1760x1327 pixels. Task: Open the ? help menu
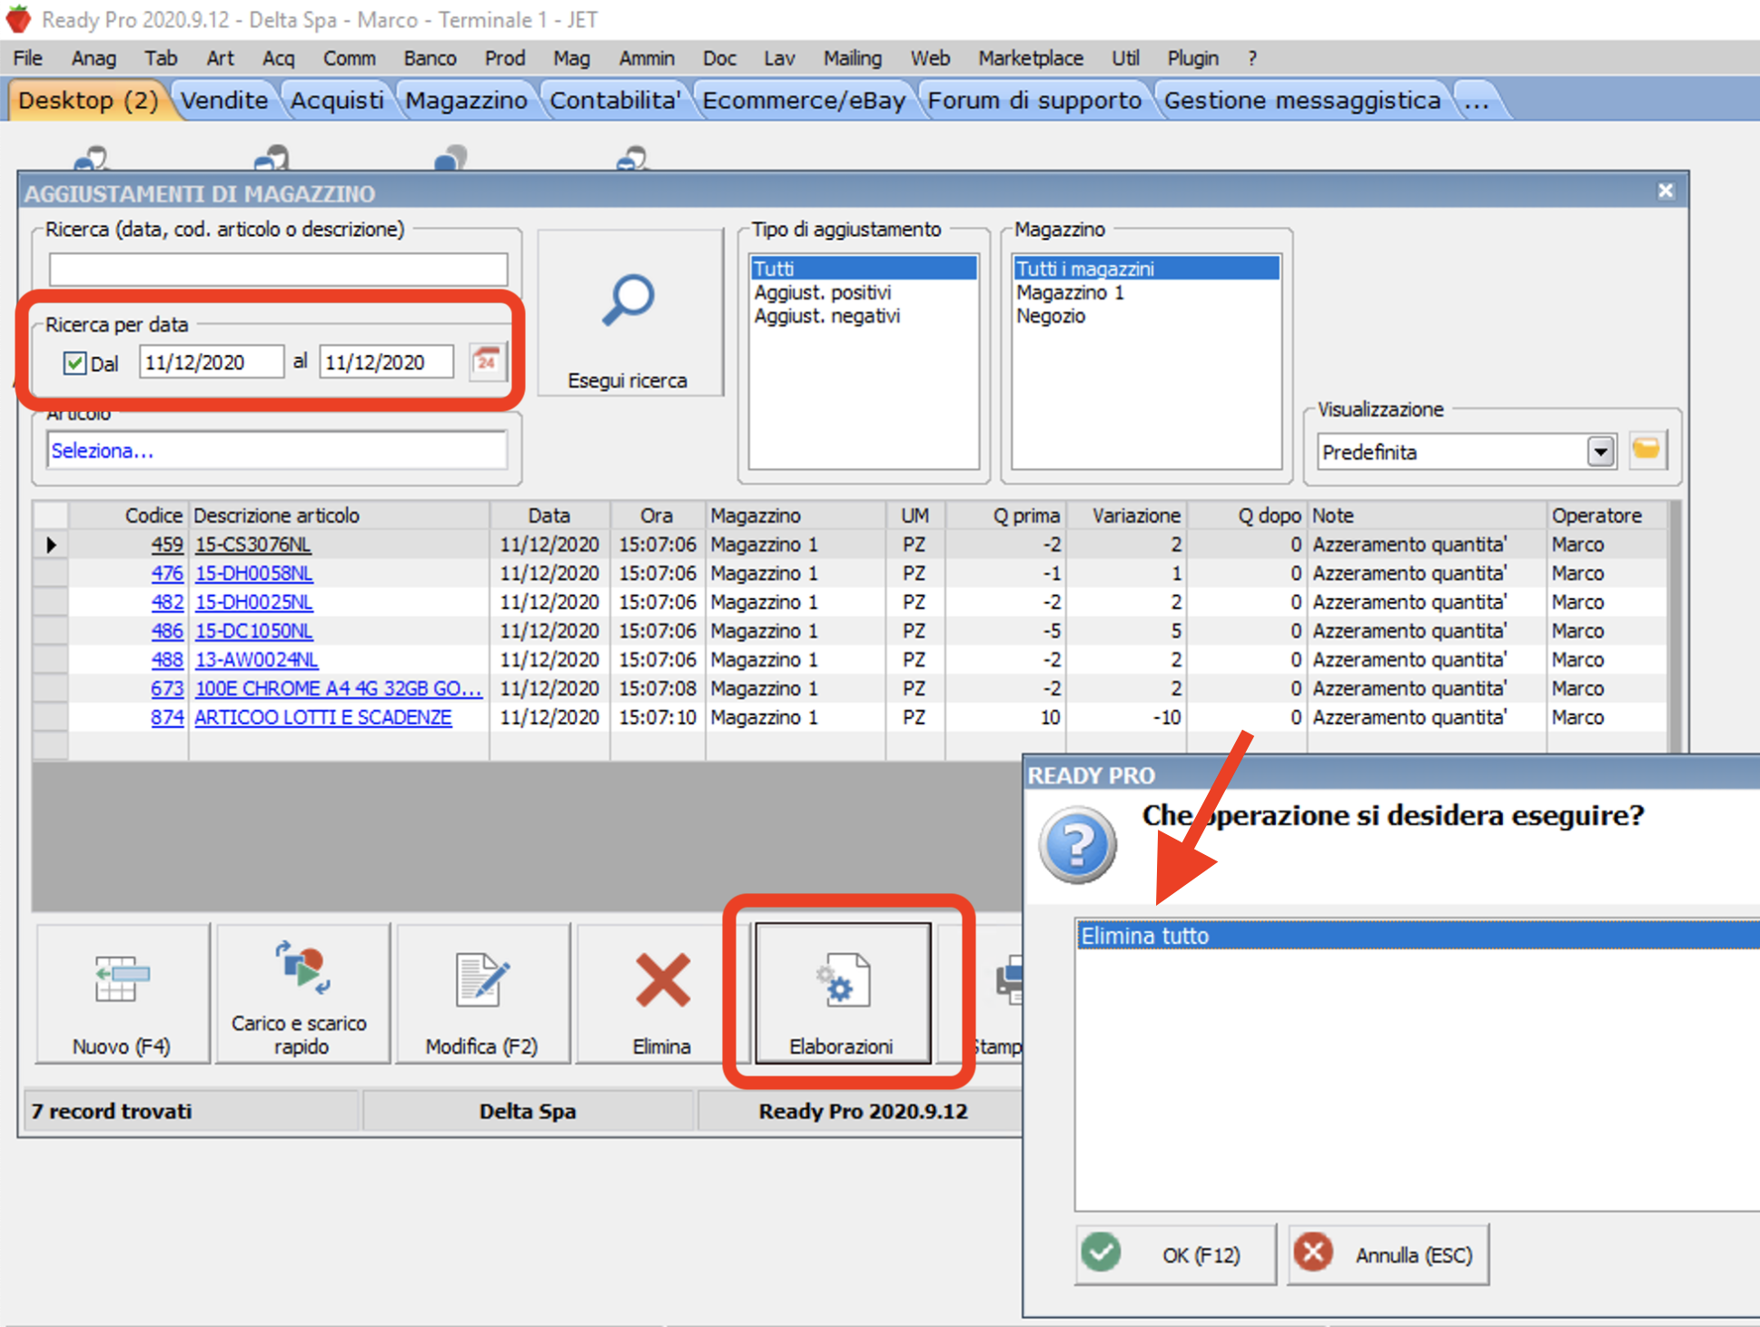1252,58
